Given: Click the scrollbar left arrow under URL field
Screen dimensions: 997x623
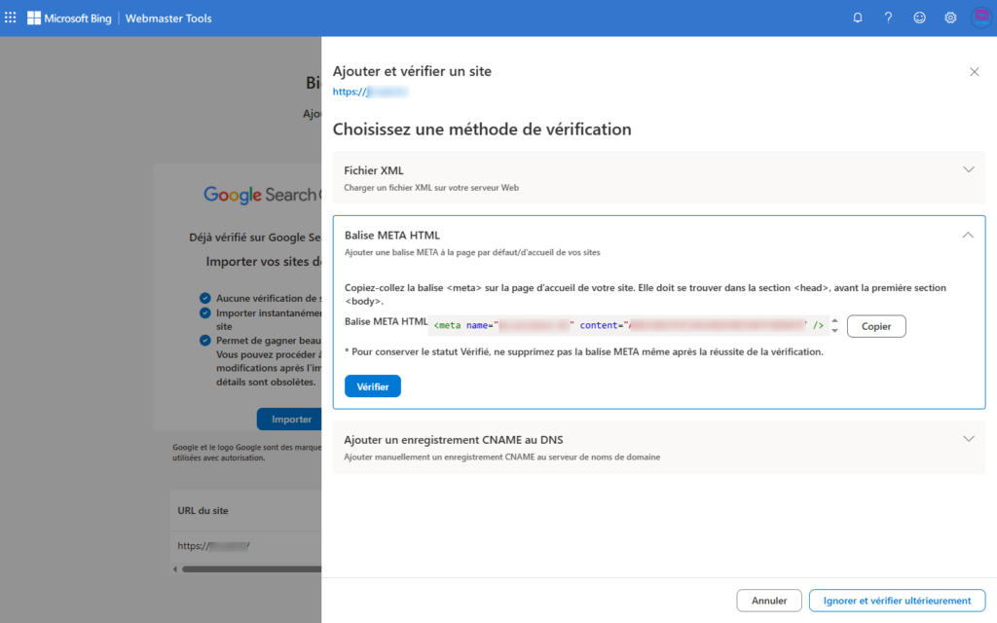Looking at the screenshot, I should tap(175, 568).
